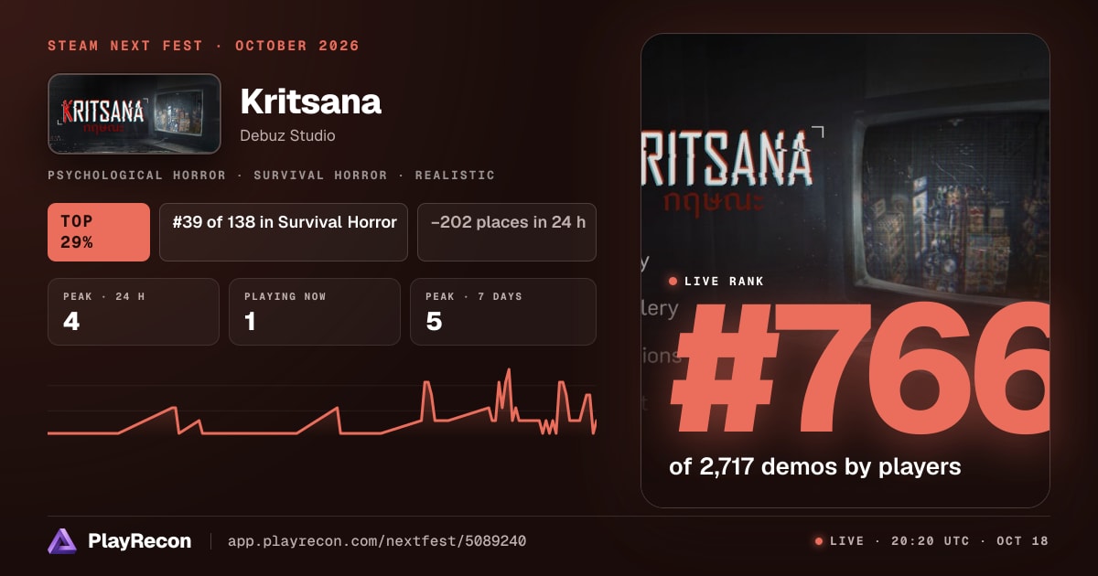Open the app.playrecon.com/nextfest/5089240 link
The height and width of the screenshot is (576, 1098).
point(377,541)
